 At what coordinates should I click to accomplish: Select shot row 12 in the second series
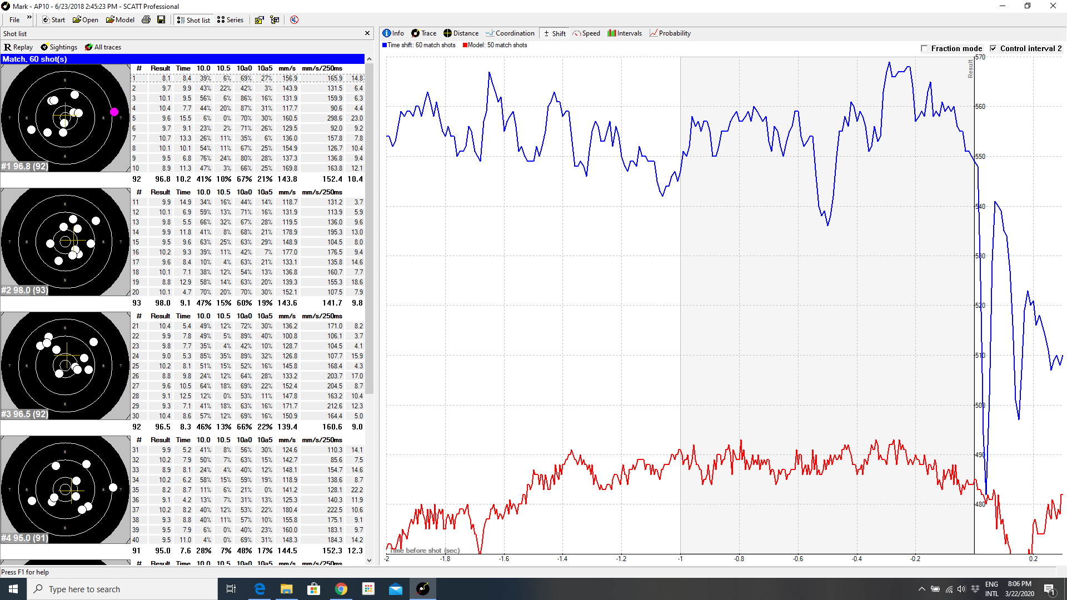247,212
